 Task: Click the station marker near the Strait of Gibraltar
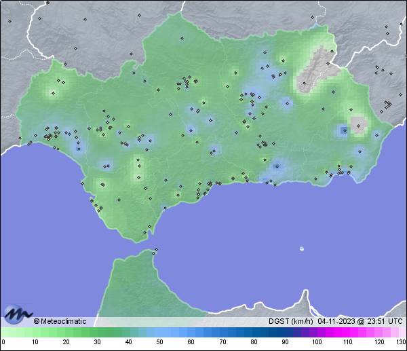pyautogui.click(x=156, y=250)
